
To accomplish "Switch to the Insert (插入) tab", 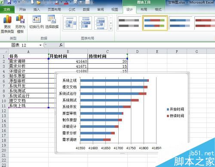I will coord(37,9).
